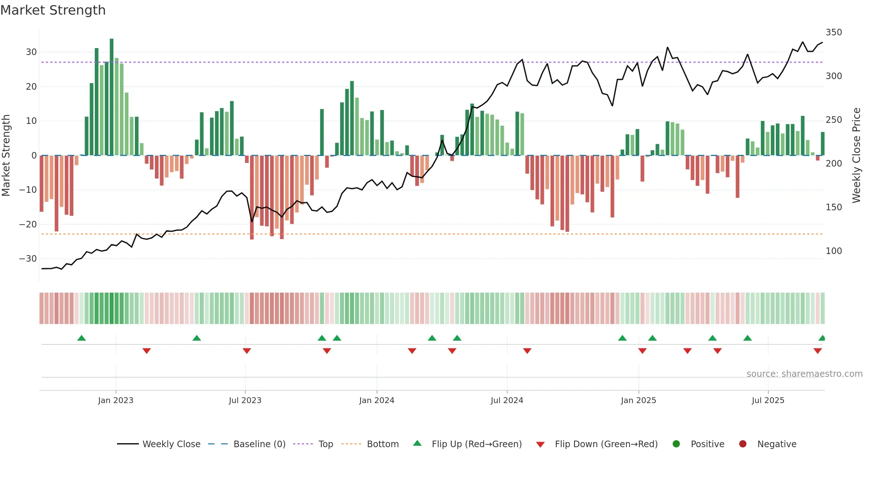Click the Market Strength chart title
Screen dimensions: 875x492
(x=53, y=10)
